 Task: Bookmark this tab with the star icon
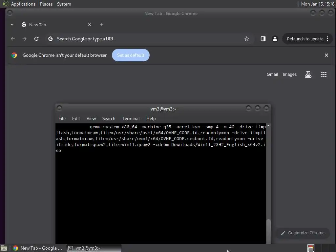coord(247,39)
